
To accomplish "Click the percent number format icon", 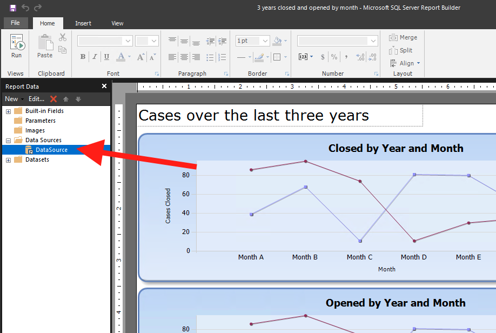I will [334, 57].
